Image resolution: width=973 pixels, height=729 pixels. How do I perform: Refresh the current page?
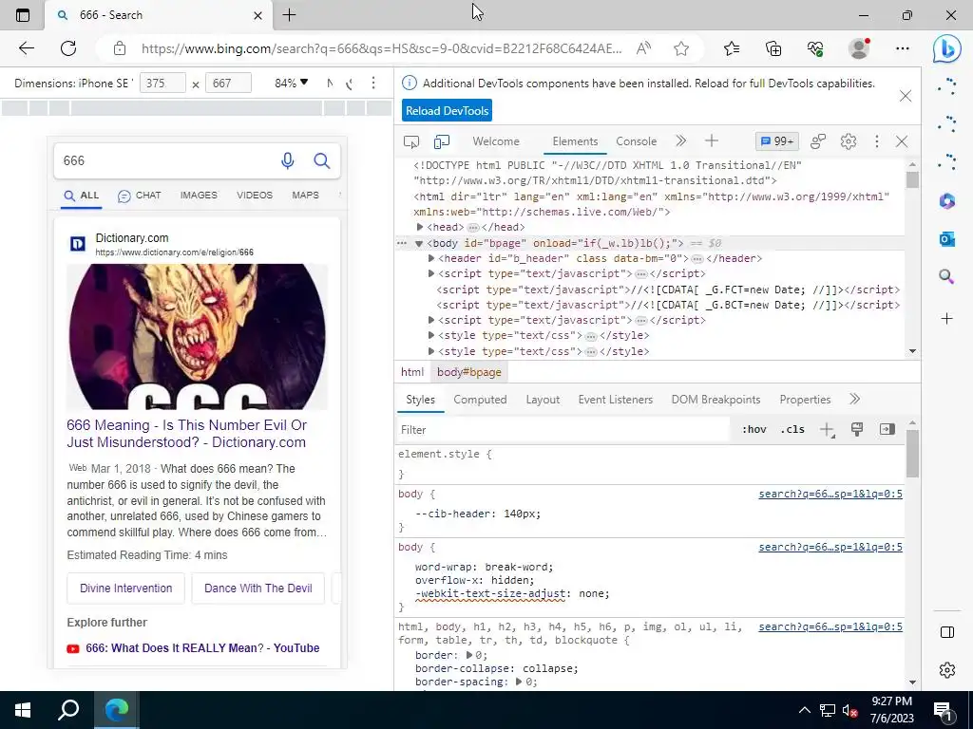click(68, 48)
